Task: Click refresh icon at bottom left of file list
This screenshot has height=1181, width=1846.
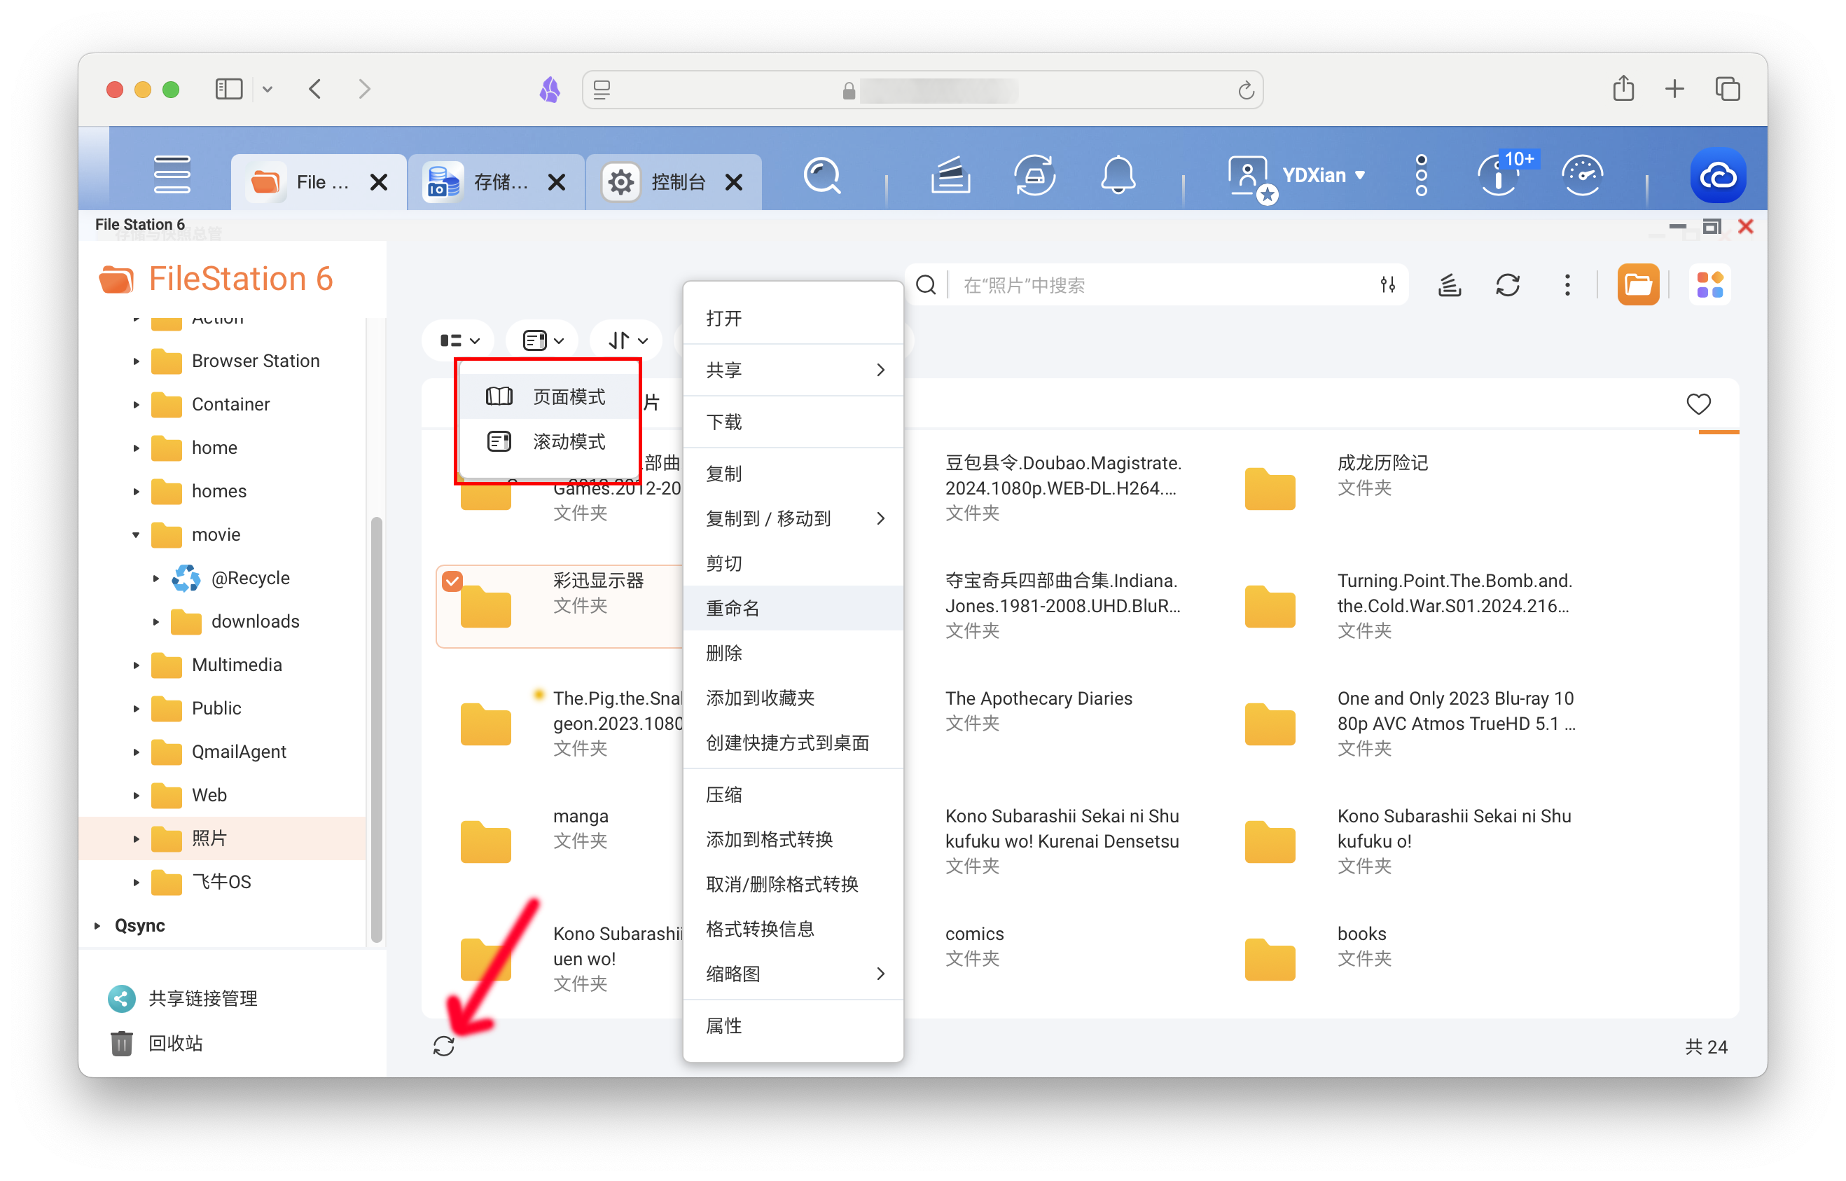Action: coord(444,1046)
